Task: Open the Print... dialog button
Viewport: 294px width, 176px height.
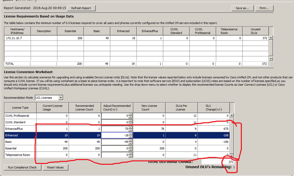Action: (264, 8)
